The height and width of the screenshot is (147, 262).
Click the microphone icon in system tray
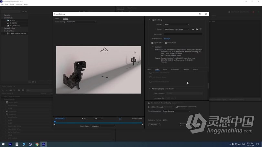(233, 144)
